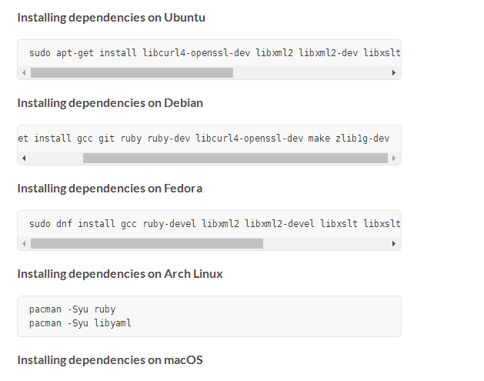Click the Ubuntu code block scrollbar thumb
Image resolution: width=484 pixels, height=381 pixels.
pyautogui.click(x=132, y=72)
